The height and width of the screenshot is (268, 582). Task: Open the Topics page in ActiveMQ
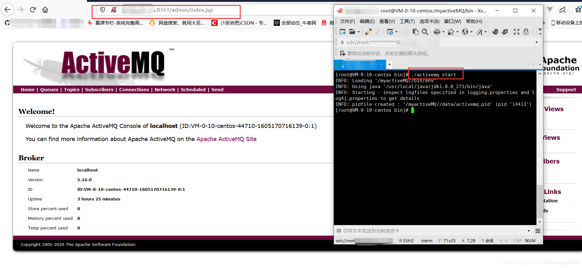click(x=72, y=90)
